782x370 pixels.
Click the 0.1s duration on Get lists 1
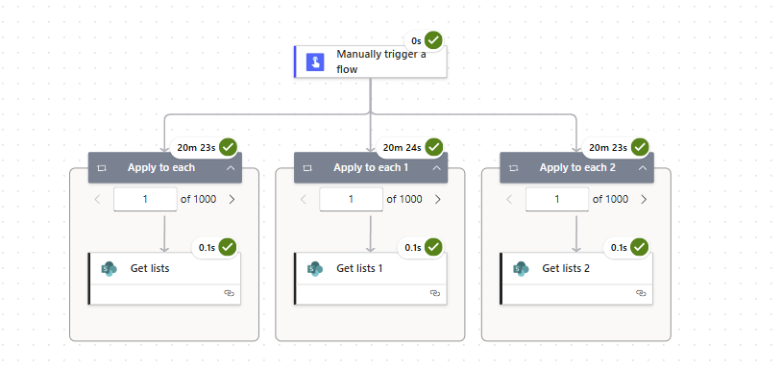click(x=413, y=247)
